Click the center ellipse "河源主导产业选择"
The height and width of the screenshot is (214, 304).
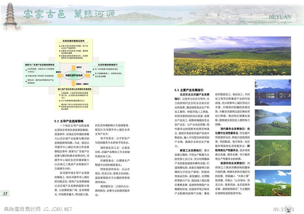click(74, 75)
